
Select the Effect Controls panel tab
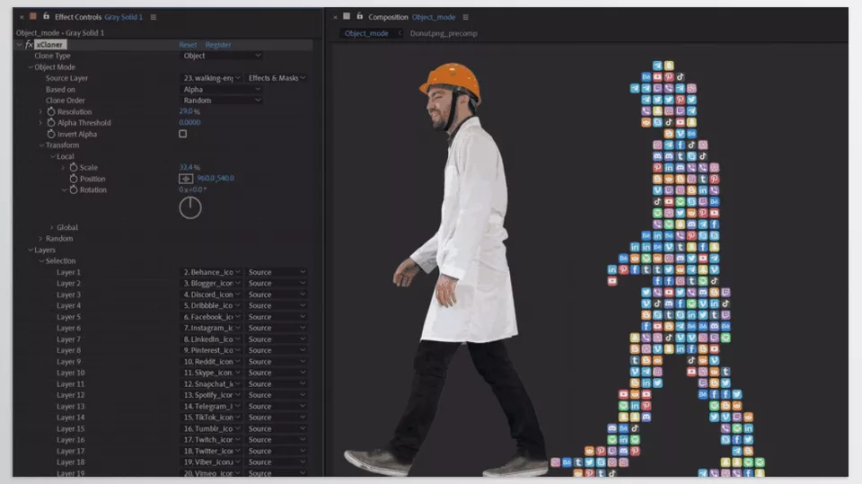click(x=79, y=17)
